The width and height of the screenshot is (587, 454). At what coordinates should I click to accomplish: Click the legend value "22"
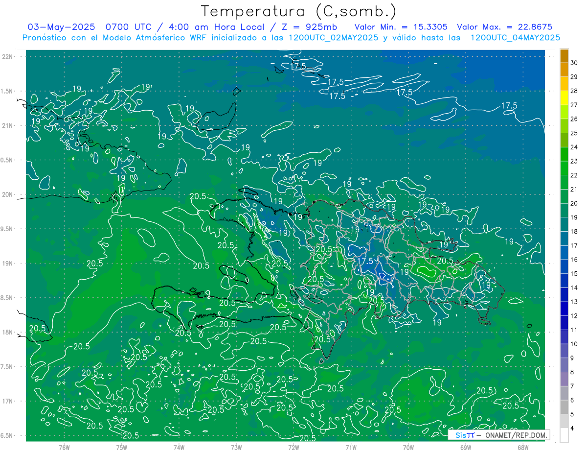574,175
